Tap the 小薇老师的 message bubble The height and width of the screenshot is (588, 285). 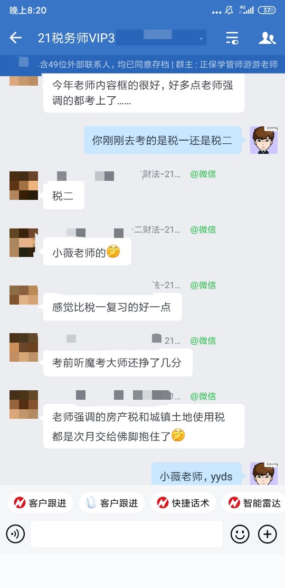(x=87, y=252)
